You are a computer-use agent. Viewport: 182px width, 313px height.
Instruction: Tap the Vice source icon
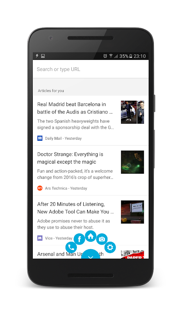[40, 238]
